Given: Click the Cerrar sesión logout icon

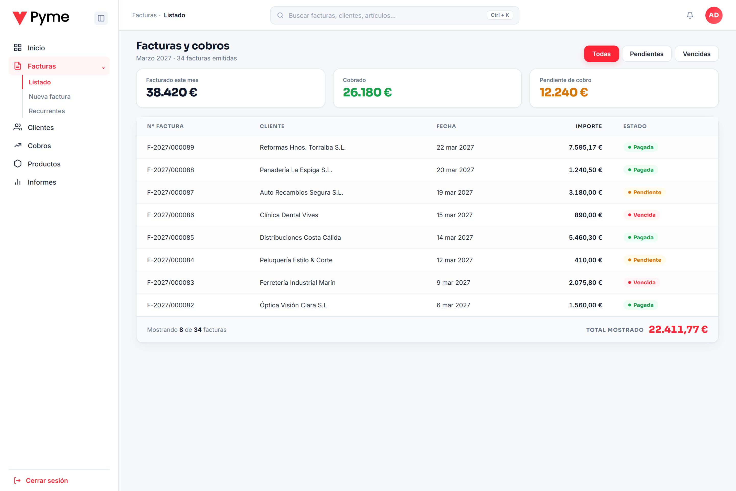Looking at the screenshot, I should (x=18, y=480).
